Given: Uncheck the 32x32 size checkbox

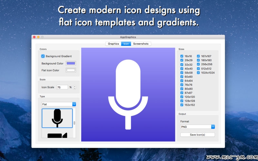Looking at the screenshot, I should (x=182, y=65).
